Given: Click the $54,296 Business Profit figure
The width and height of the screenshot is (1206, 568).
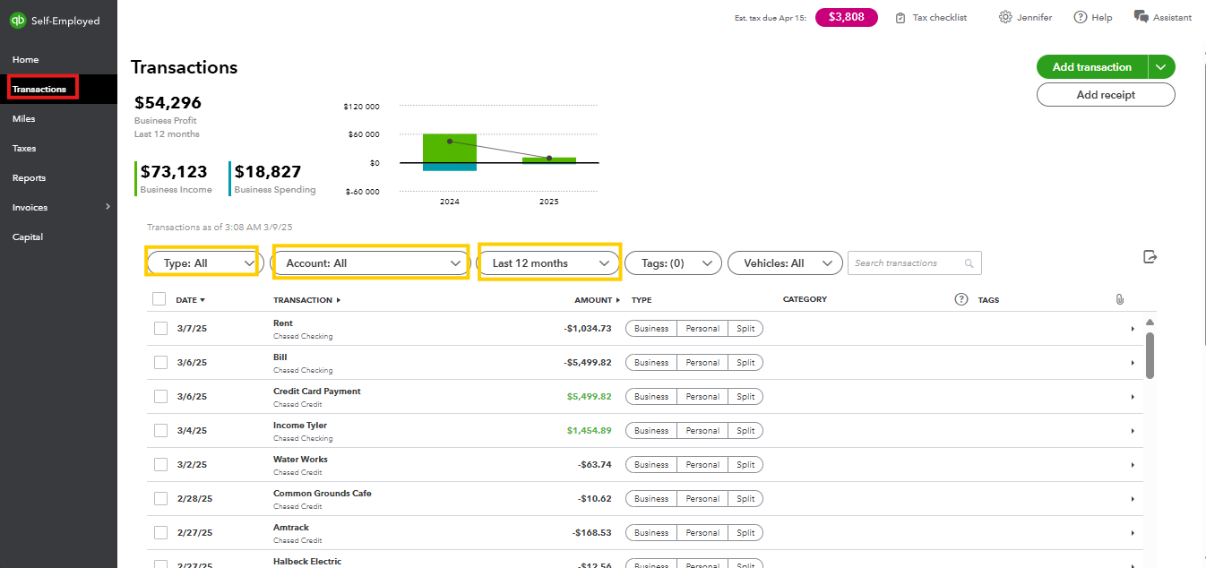Looking at the screenshot, I should pos(168,103).
